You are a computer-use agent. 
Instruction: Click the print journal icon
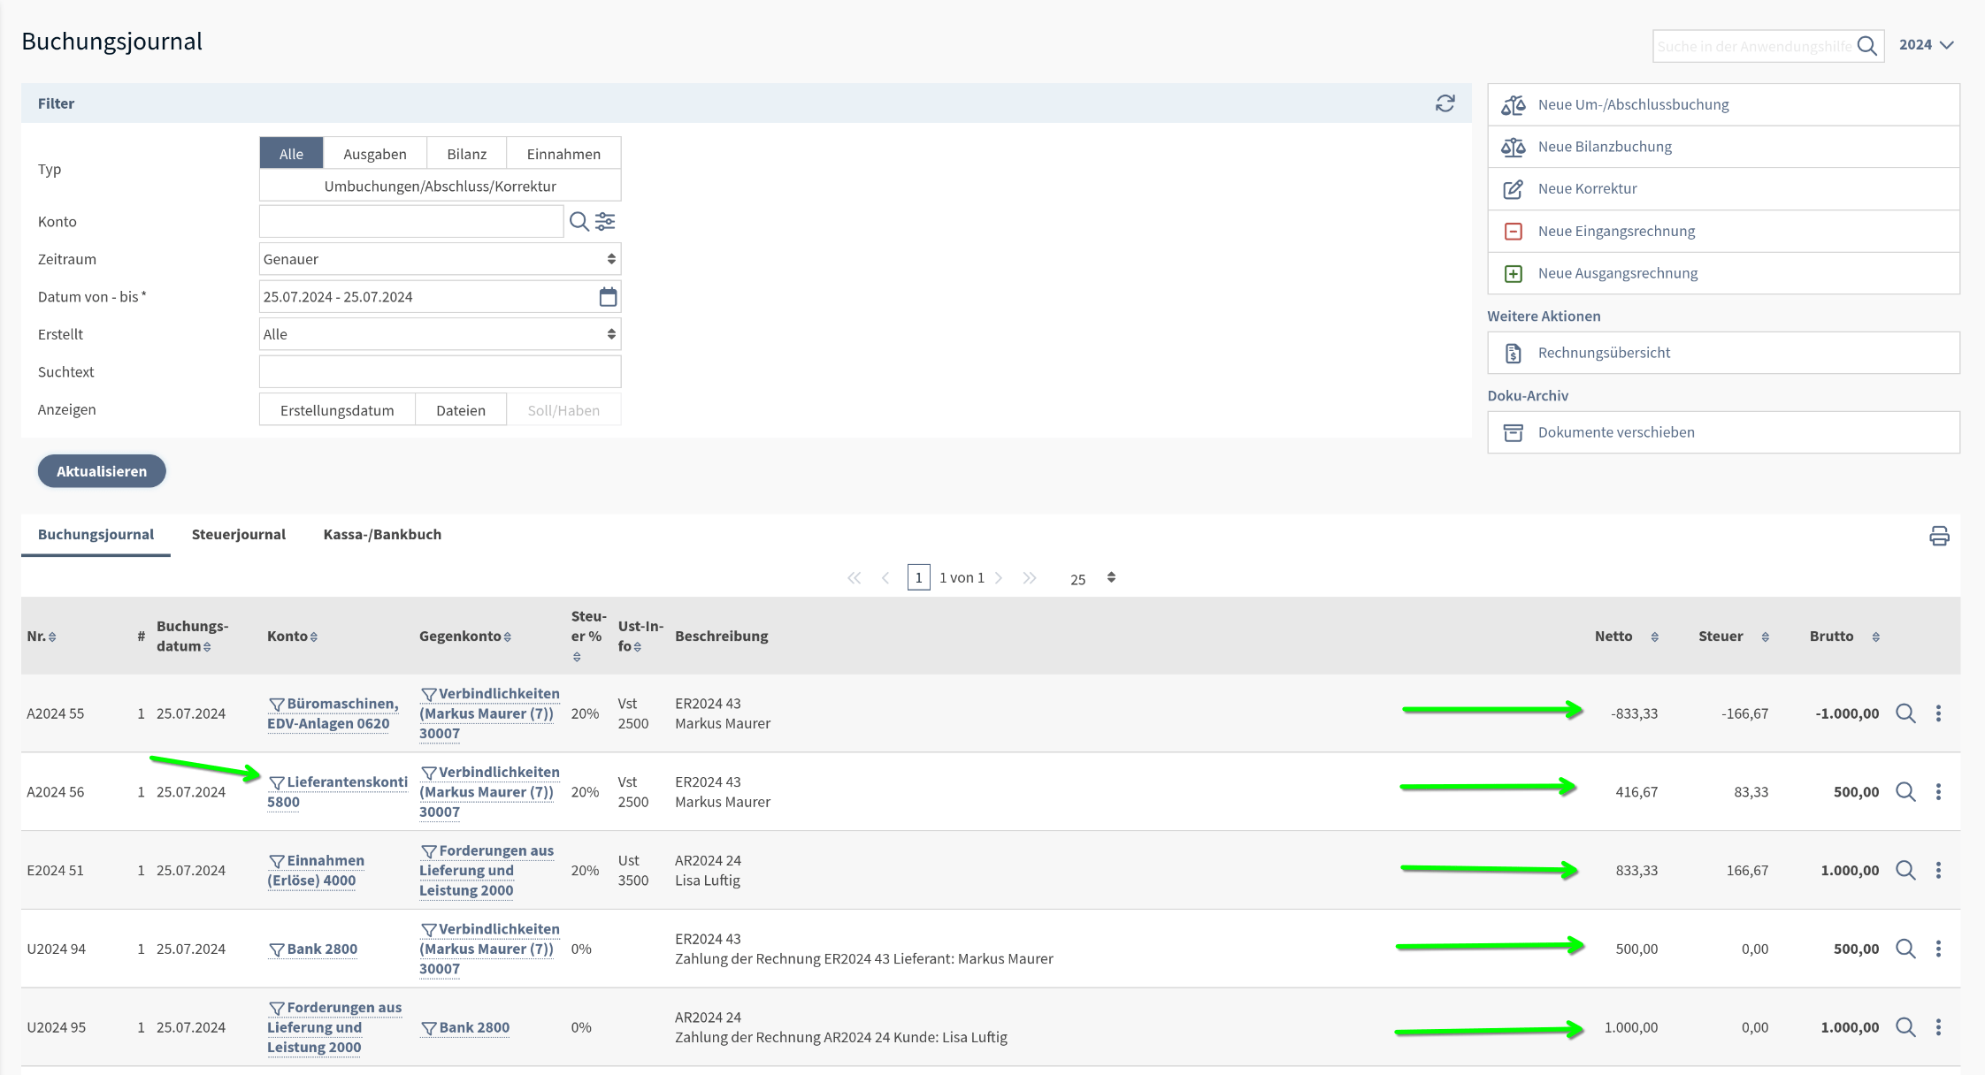pos(1939,536)
